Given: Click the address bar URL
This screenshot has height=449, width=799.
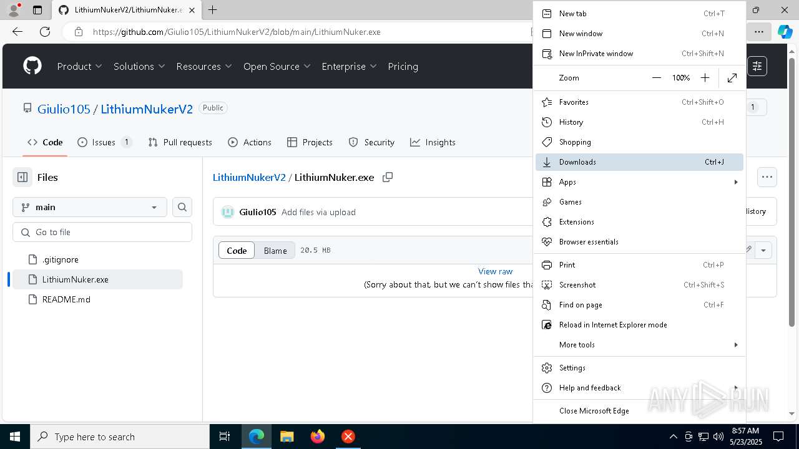Looking at the screenshot, I should pyautogui.click(x=237, y=32).
